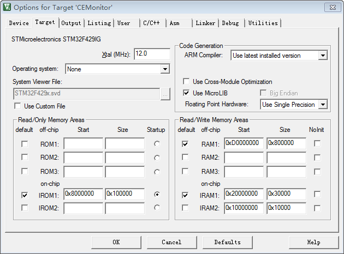Screen dimensions: 344x254
Task: Close the Options for Target dialog
Action: pyautogui.click(x=333, y=8)
